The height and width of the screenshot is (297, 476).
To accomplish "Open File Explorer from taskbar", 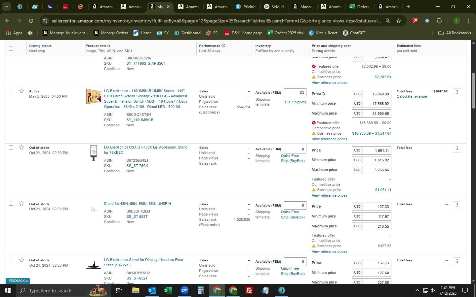I will [136, 290].
